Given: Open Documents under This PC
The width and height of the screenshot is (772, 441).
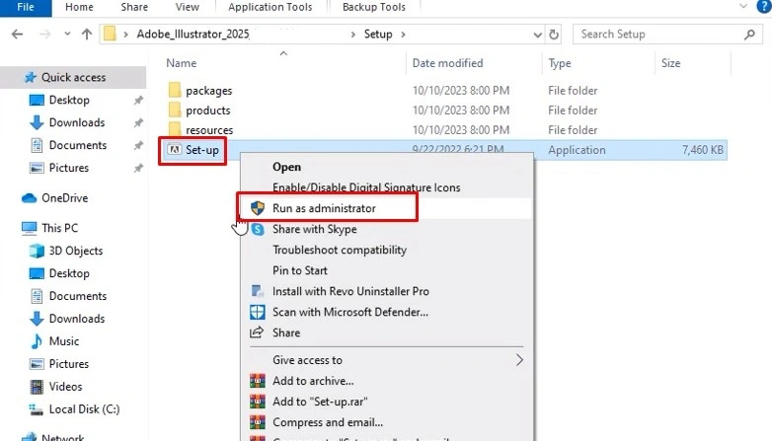Looking at the screenshot, I should click(78, 296).
